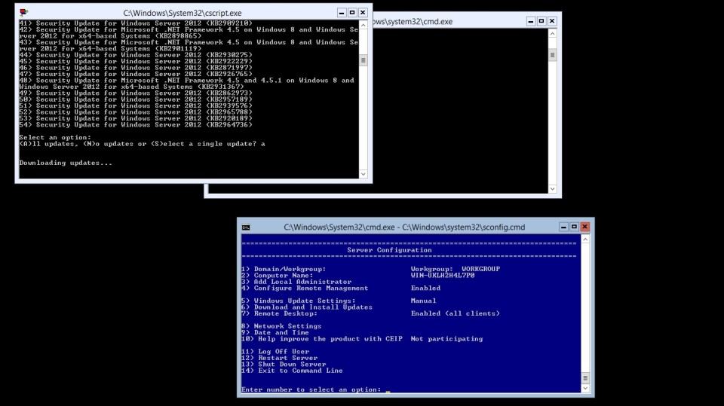The height and width of the screenshot is (406, 724).
Task: Maximize the sconfig.cmd window
Action: 574,227
